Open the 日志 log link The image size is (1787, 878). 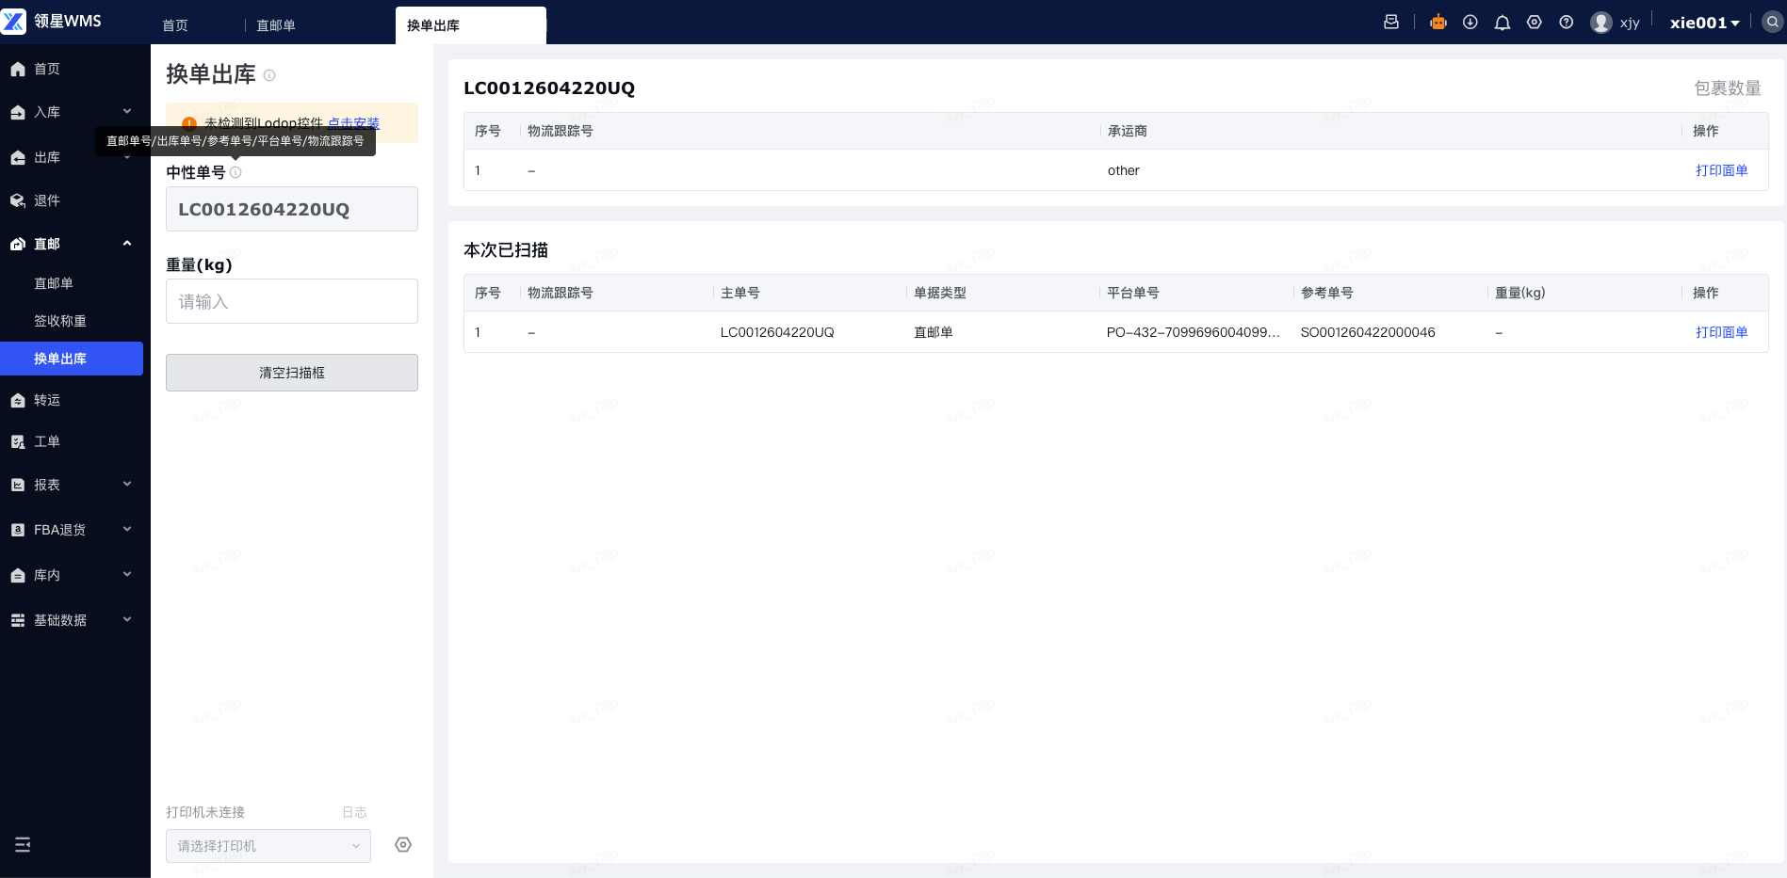354,812
